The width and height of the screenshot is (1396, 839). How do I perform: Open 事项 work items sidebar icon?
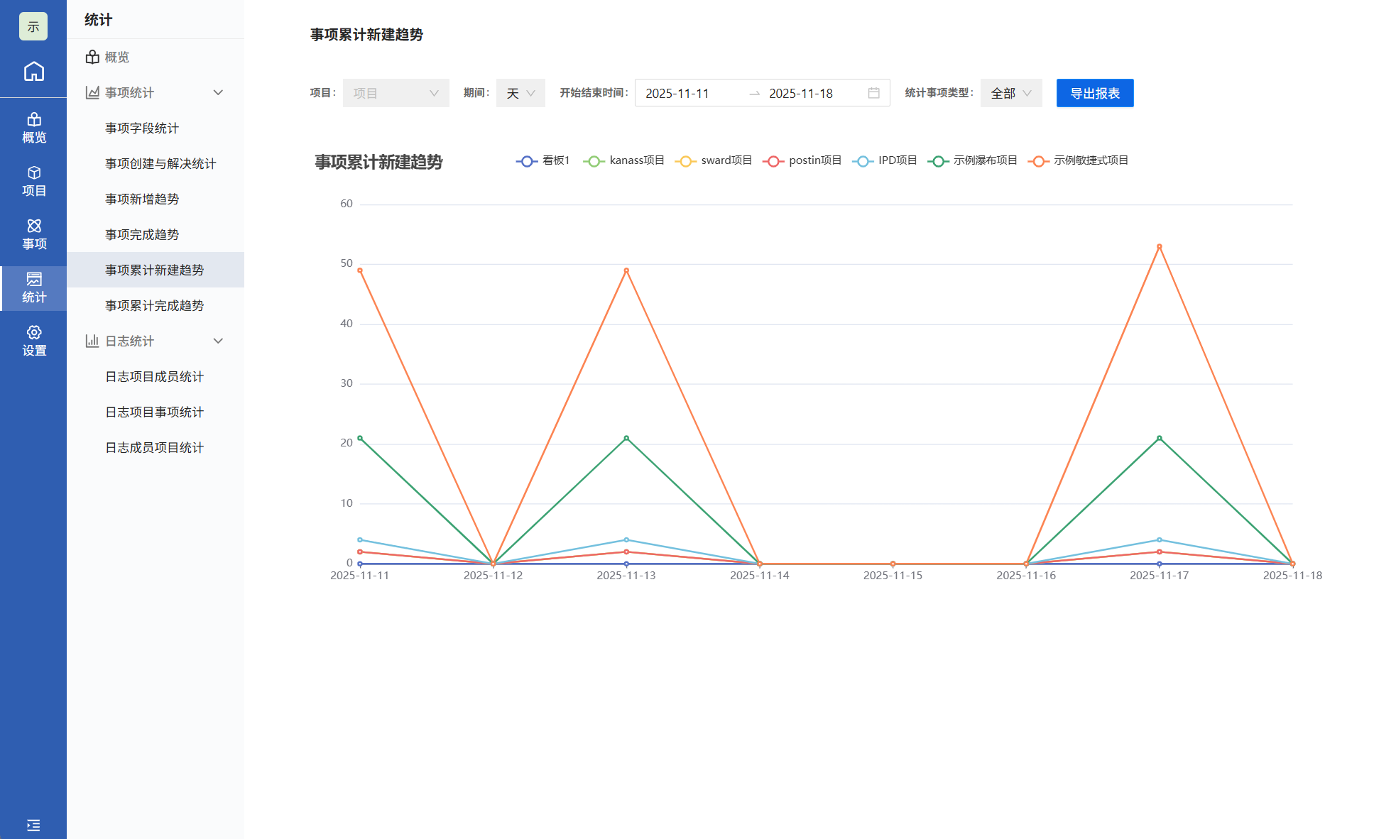[33, 234]
